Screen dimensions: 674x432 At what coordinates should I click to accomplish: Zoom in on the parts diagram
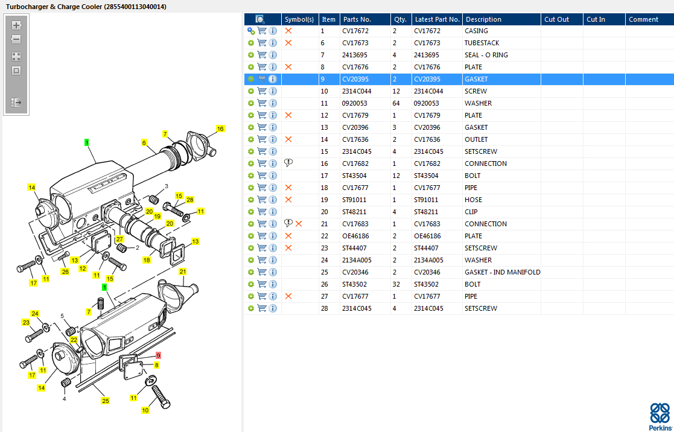[16, 25]
